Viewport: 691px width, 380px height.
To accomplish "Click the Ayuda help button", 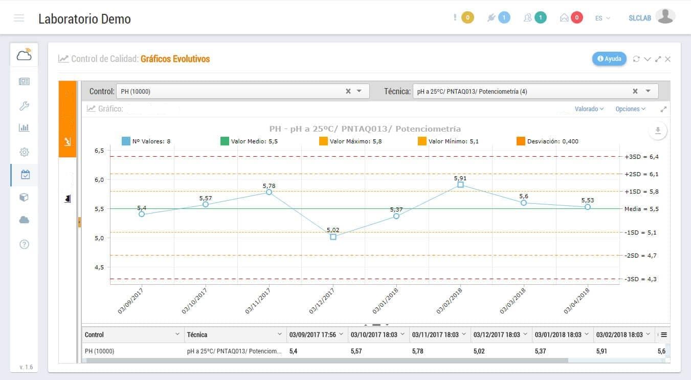I will 609,59.
